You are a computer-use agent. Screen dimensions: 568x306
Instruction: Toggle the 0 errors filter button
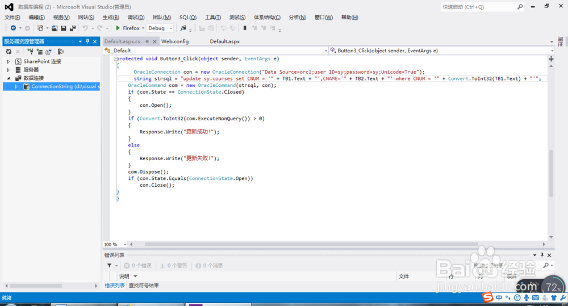[137, 266]
